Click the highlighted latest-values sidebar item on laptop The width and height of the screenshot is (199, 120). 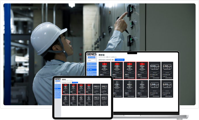point(91,69)
